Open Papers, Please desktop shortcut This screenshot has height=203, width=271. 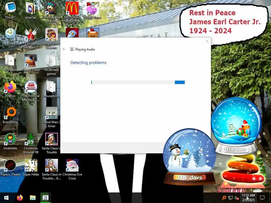(x=10, y=168)
